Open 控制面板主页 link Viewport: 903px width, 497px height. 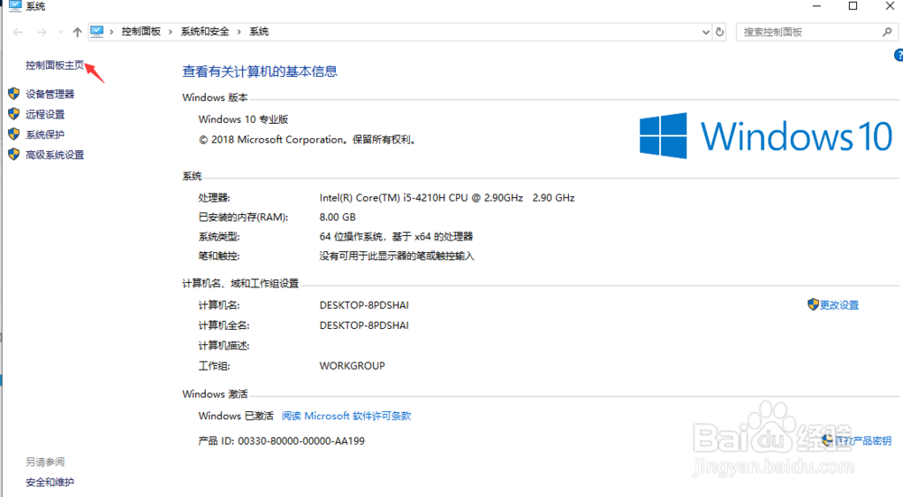pyautogui.click(x=55, y=65)
